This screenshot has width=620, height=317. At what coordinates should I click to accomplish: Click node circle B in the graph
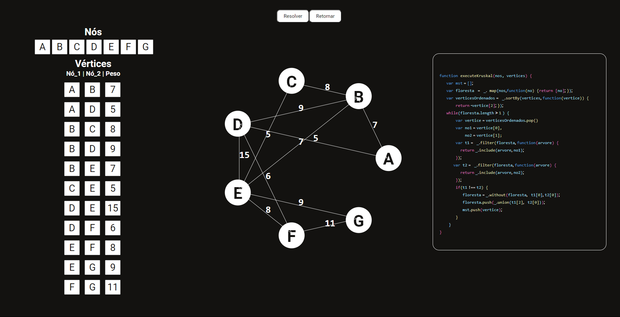pos(358,96)
